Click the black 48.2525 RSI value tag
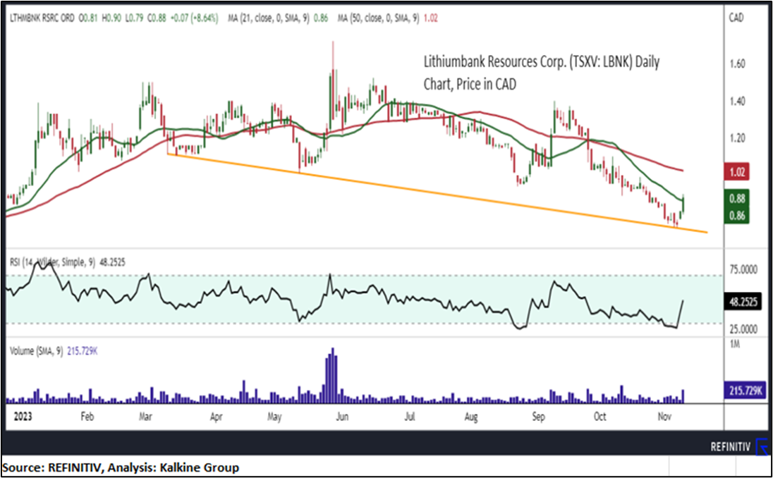This screenshot has width=773, height=478. (x=743, y=302)
